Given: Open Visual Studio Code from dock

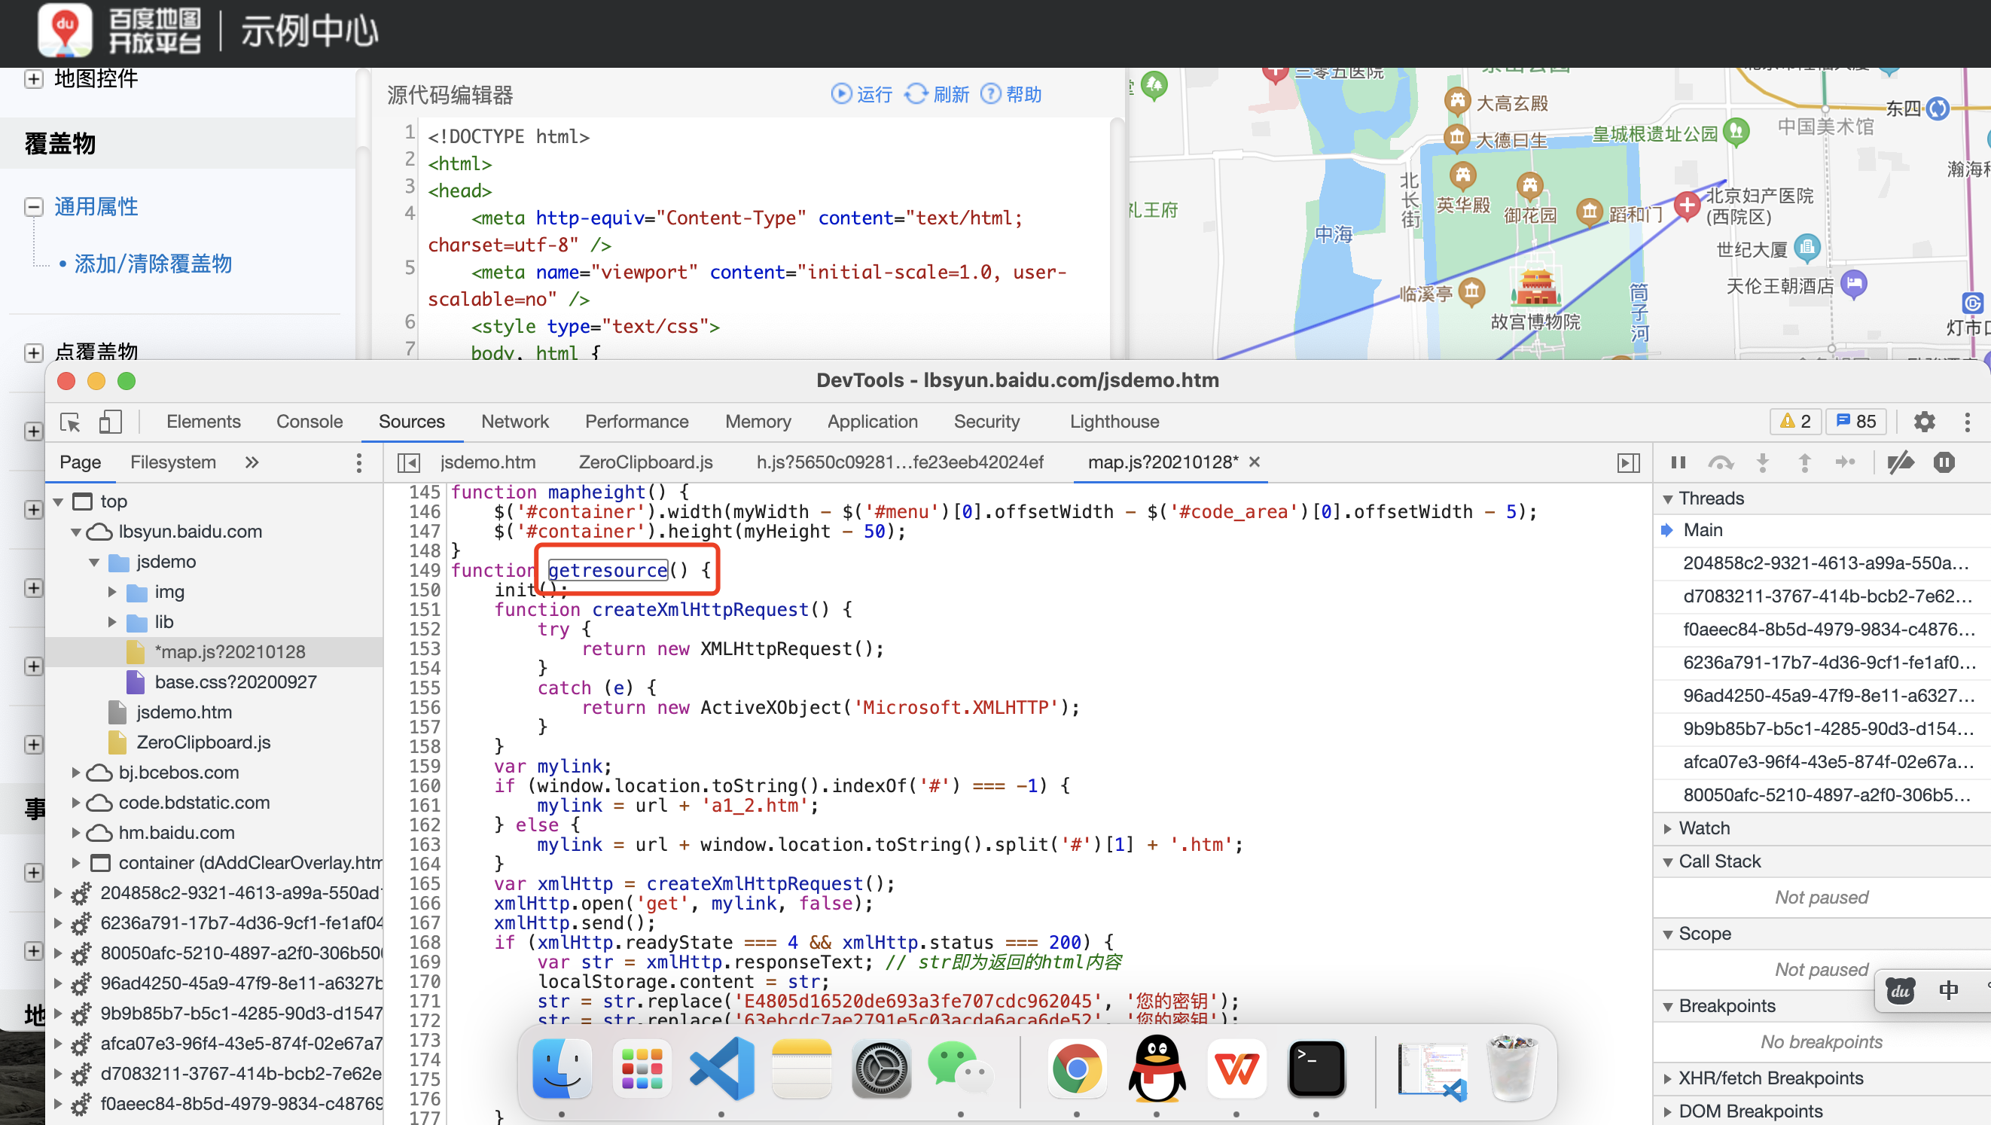Looking at the screenshot, I should coord(721,1069).
